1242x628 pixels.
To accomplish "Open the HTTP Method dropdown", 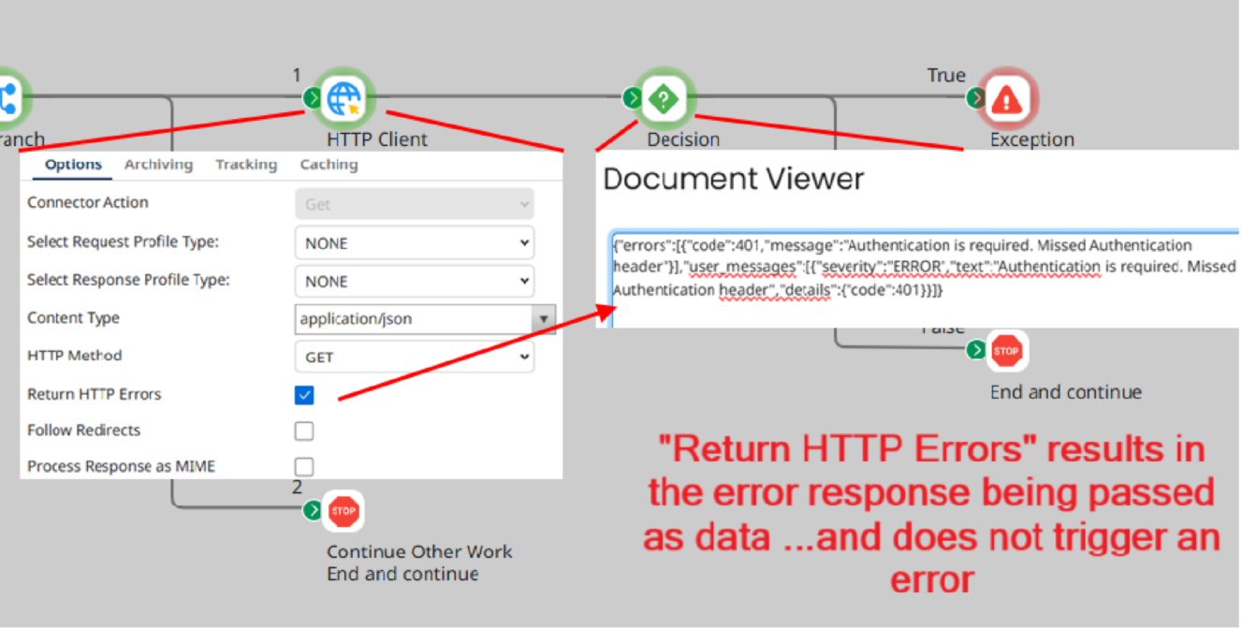I will [x=415, y=357].
